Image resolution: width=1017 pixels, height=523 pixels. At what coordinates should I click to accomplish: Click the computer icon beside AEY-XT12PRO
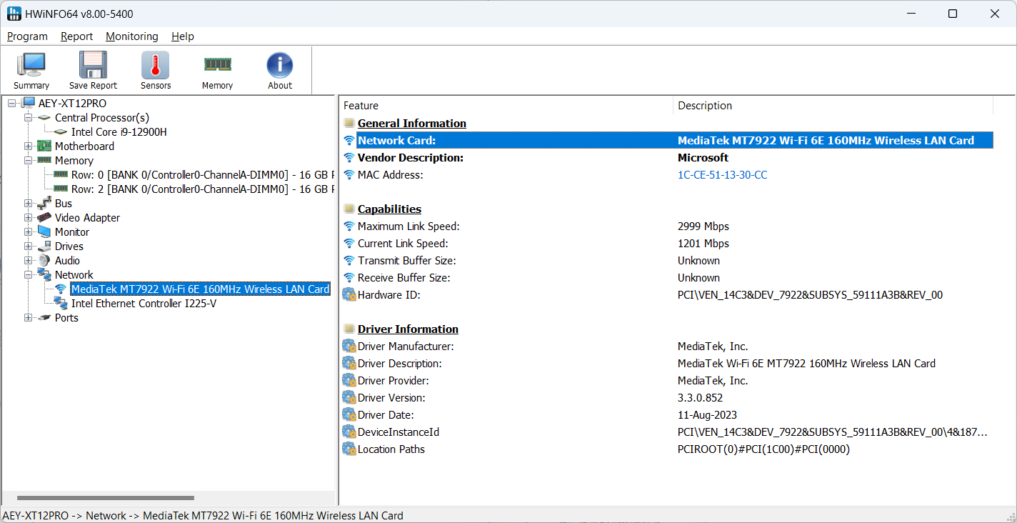(28, 104)
